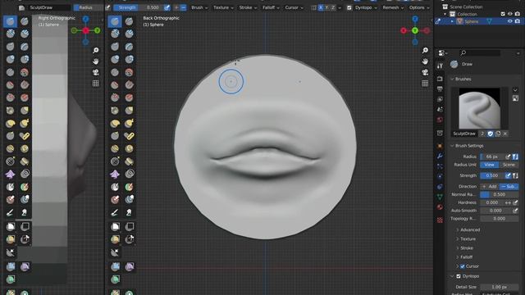The image size is (525, 295).
Task: Hide Sphere in viewport via eye icon
Action: (510, 21)
